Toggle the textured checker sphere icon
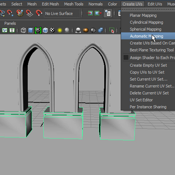Screen dimensions: 175x175 (52, 30)
